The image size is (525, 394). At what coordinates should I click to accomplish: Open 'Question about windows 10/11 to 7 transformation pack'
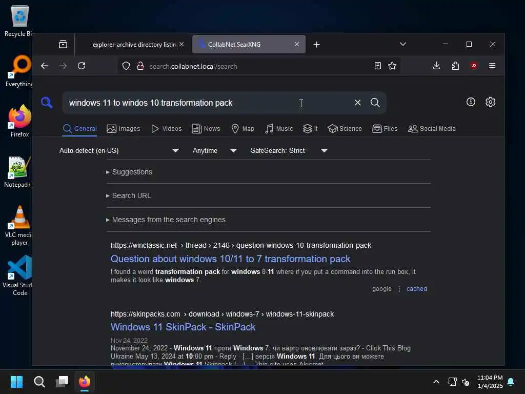230,259
